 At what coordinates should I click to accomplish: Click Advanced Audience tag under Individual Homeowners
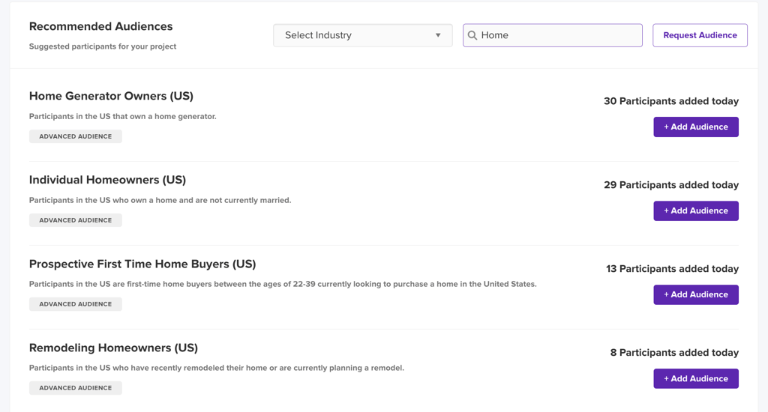tap(75, 220)
